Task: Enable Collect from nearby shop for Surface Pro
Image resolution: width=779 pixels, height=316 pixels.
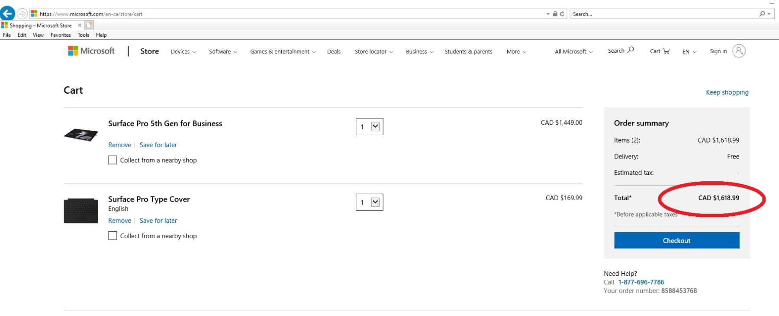Action: tap(113, 160)
